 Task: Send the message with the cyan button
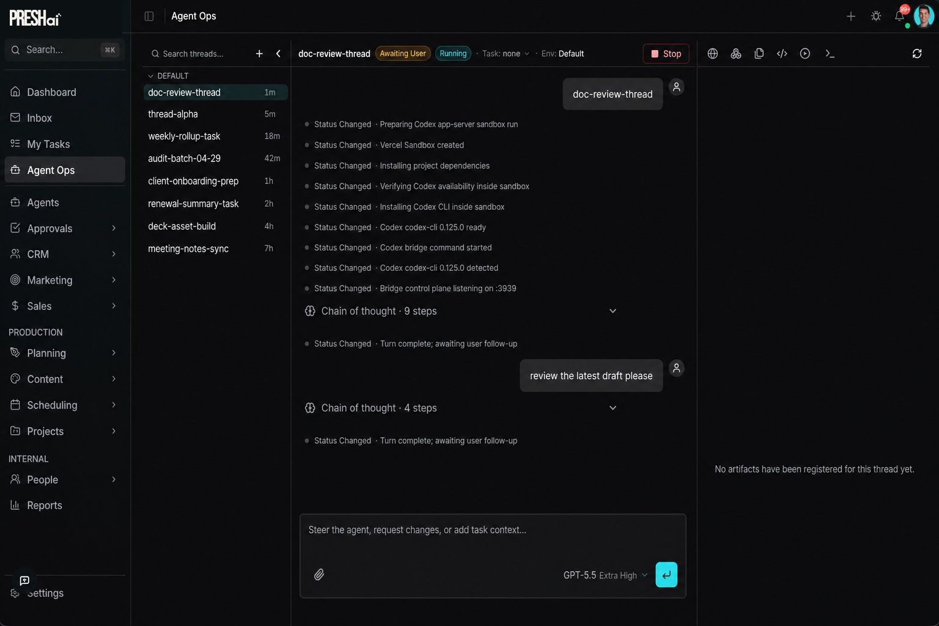coord(666,575)
